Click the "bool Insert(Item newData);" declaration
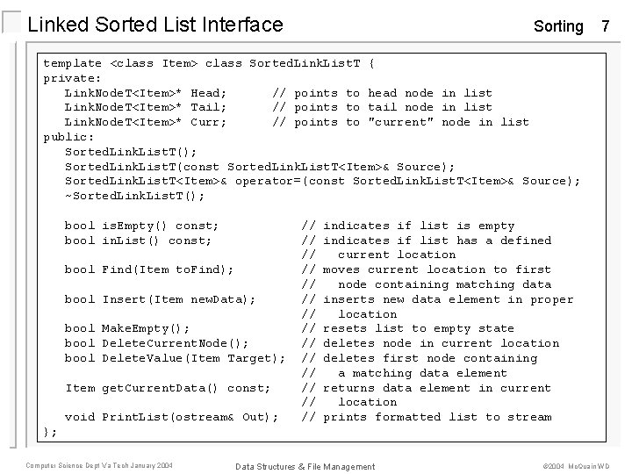The width and height of the screenshot is (632, 474). (x=160, y=299)
